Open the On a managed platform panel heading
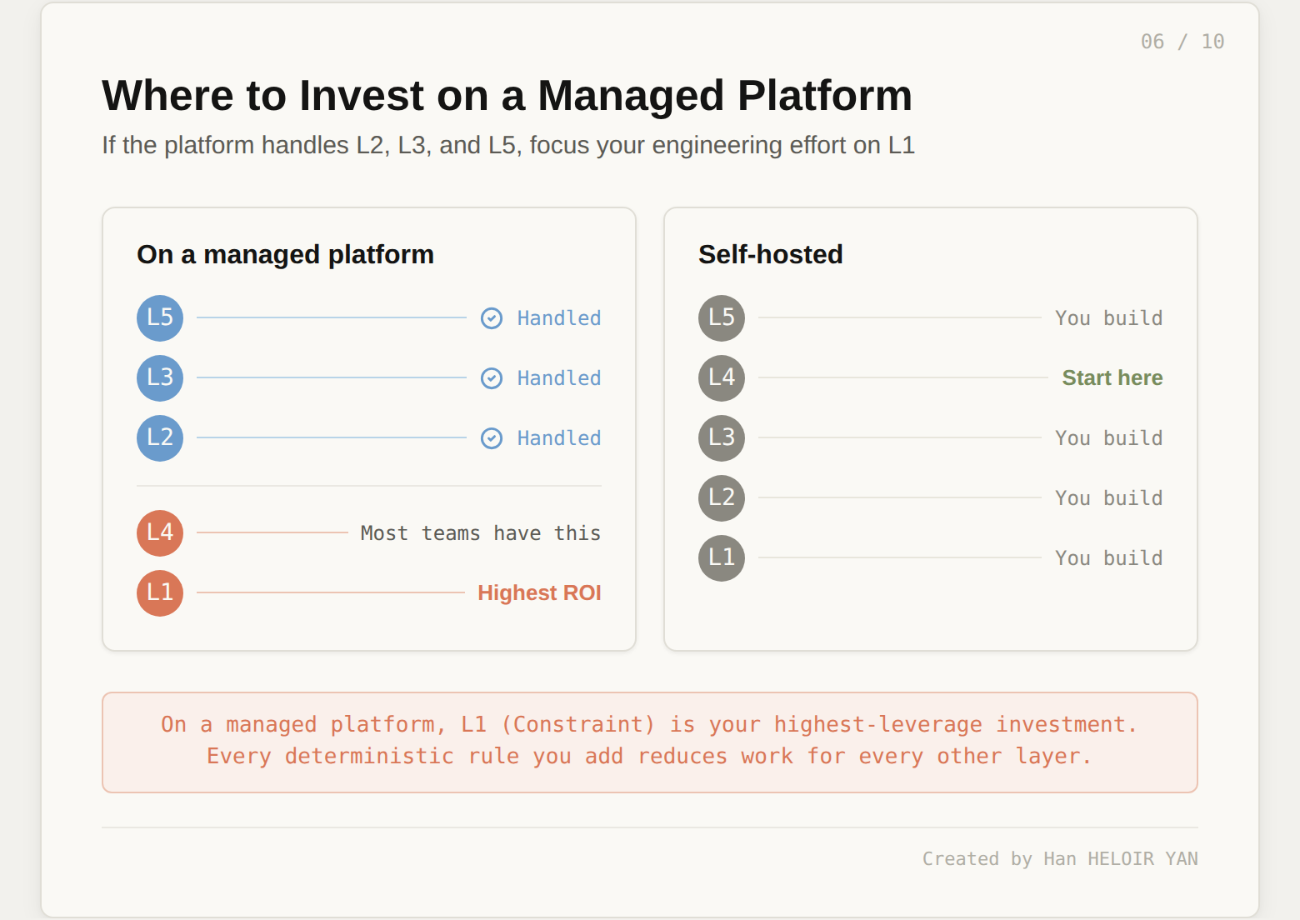Screen dimensions: 1300x920 (x=285, y=254)
